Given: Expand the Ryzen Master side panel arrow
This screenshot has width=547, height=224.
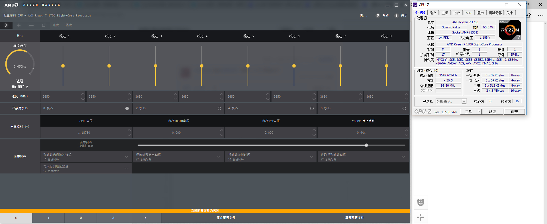Looking at the screenshot, I should coord(6,25).
